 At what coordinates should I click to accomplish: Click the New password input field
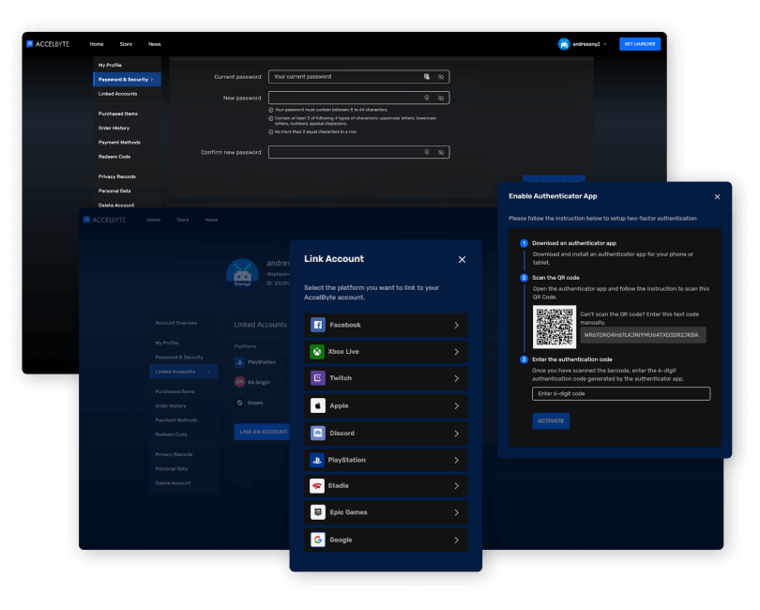click(358, 98)
